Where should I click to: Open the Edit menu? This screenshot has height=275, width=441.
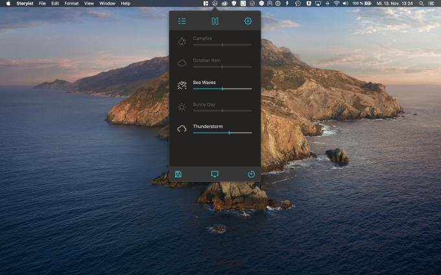(x=55, y=3)
